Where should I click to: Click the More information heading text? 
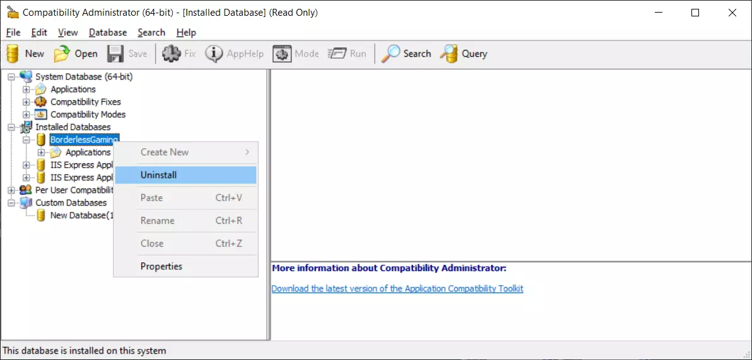pos(389,268)
